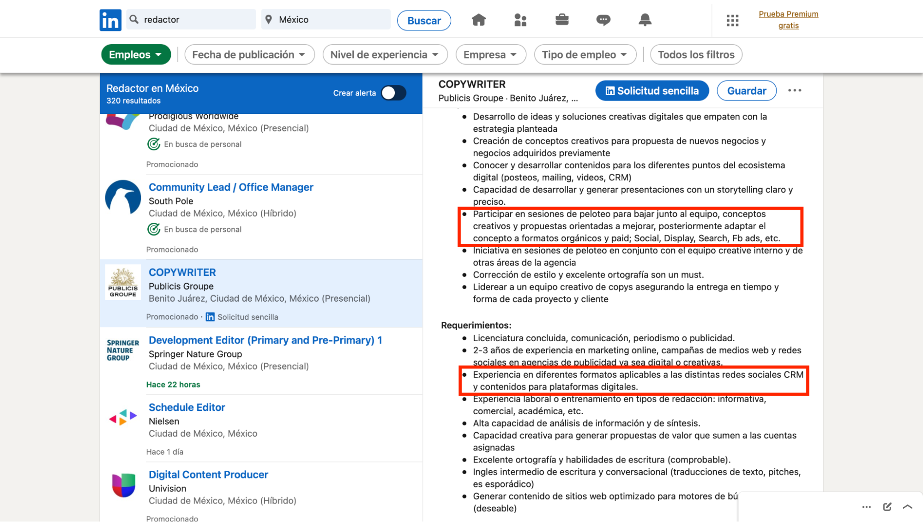Viewport: 923px width, 522px height.
Task: Open the My Network people icon
Action: point(520,20)
